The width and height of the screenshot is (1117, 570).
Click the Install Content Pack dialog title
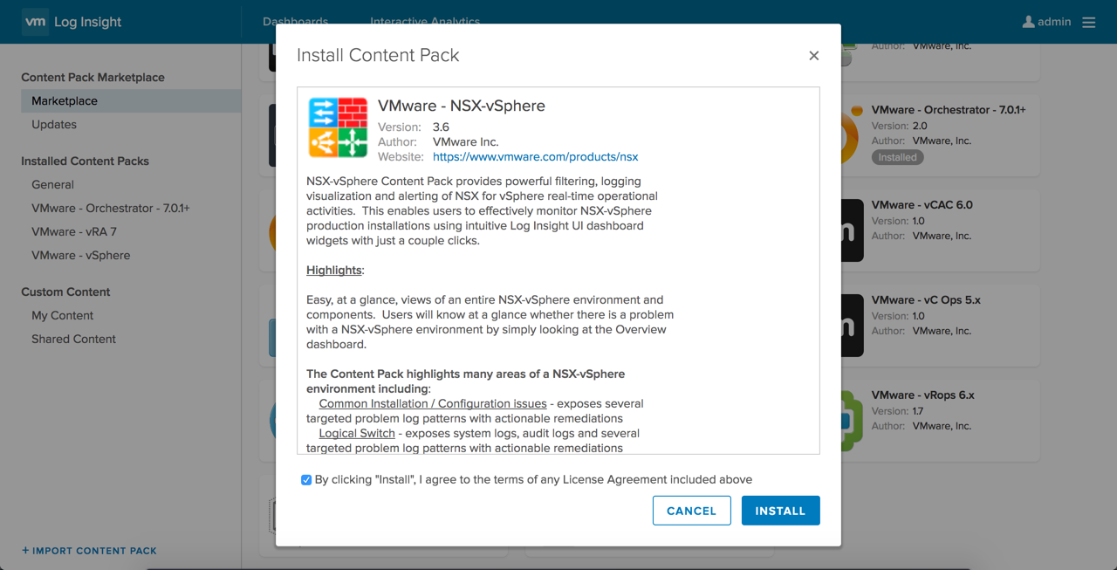point(378,55)
